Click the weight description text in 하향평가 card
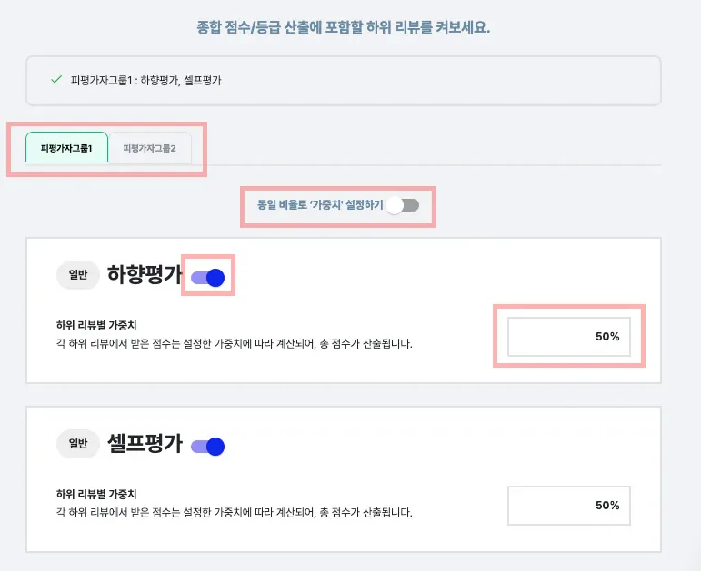This screenshot has width=701, height=571. [234, 344]
